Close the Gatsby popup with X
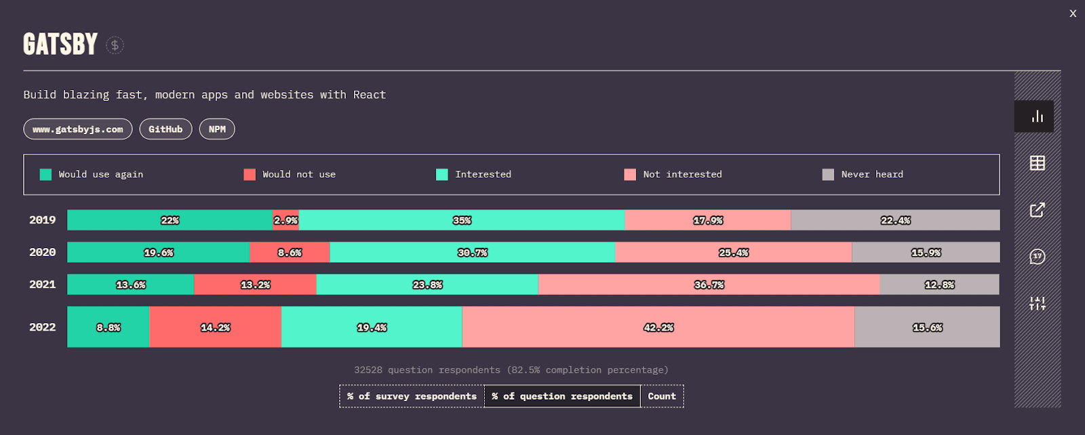 (x=1073, y=14)
